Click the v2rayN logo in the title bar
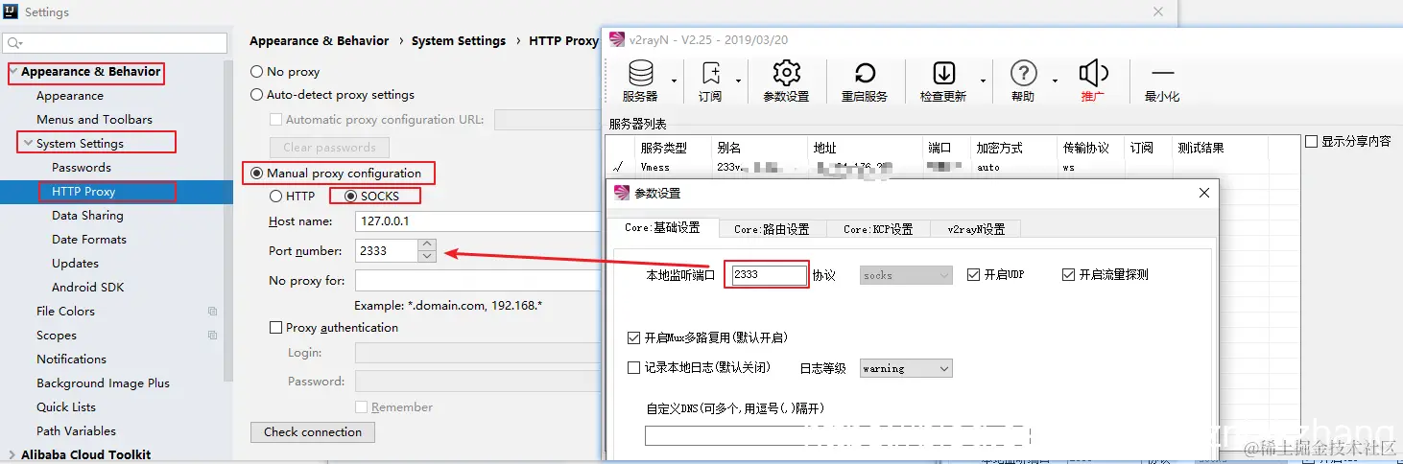Image resolution: width=1403 pixels, height=464 pixels. coord(615,39)
